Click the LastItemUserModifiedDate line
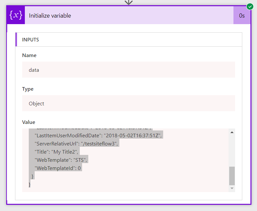Image resolution: width=257 pixels, height=211 pixels. pos(98,135)
